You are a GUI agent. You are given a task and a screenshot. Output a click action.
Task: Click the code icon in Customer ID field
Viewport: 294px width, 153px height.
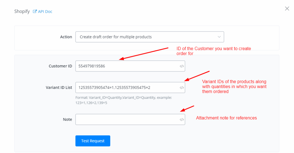pos(181,66)
